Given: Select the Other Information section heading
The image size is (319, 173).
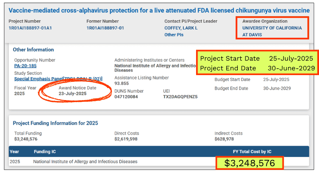Looking at the screenshot, I should pos(33,50).
